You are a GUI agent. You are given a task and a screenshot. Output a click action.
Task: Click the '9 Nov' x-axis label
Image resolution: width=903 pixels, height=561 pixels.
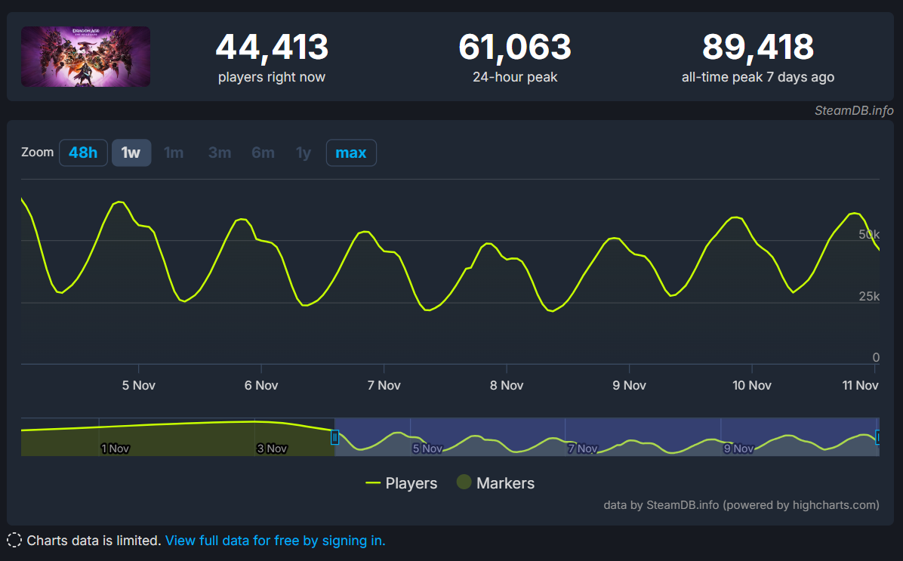tap(630, 385)
